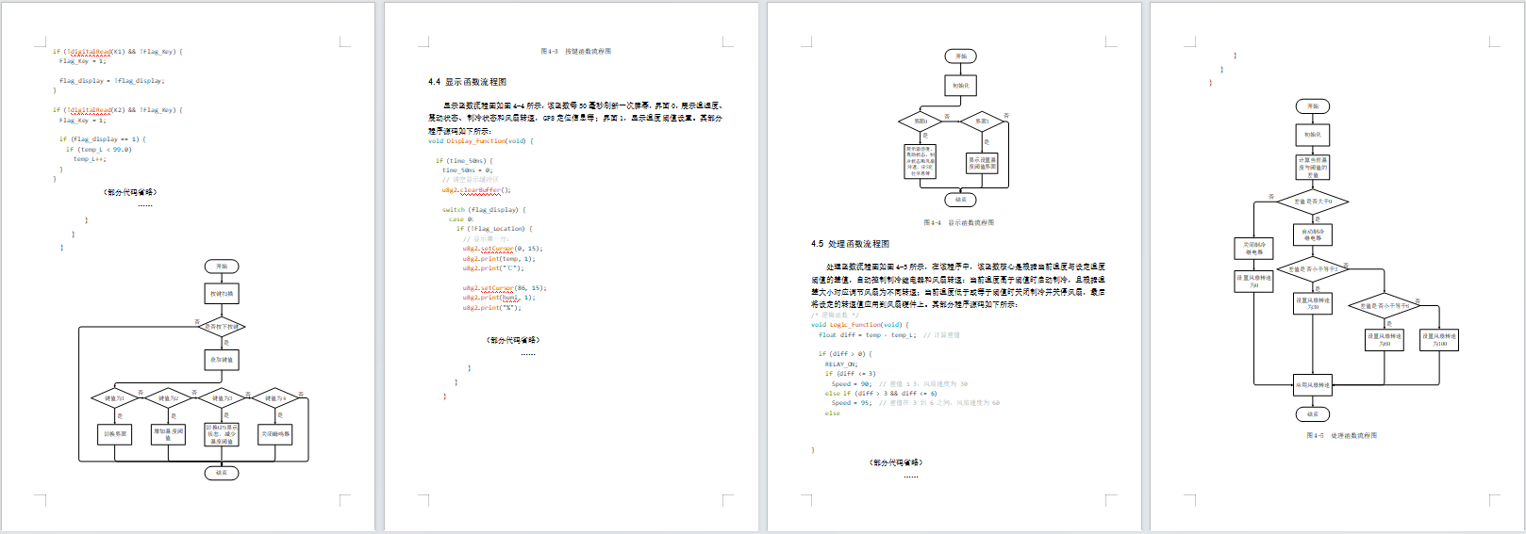
Task: Click the "结束" terminator on the first page
Action: pyautogui.click(x=222, y=473)
